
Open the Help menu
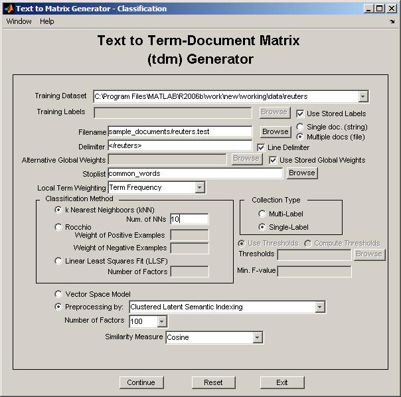pos(46,21)
